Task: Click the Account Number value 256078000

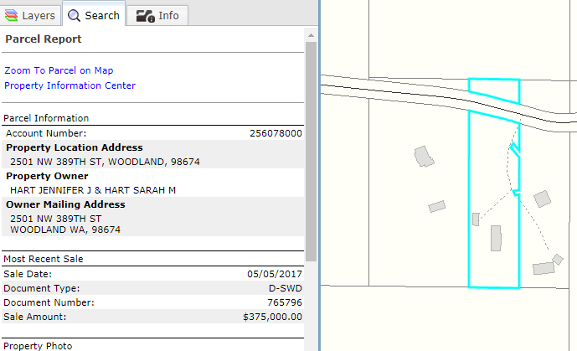Action: 276,133
